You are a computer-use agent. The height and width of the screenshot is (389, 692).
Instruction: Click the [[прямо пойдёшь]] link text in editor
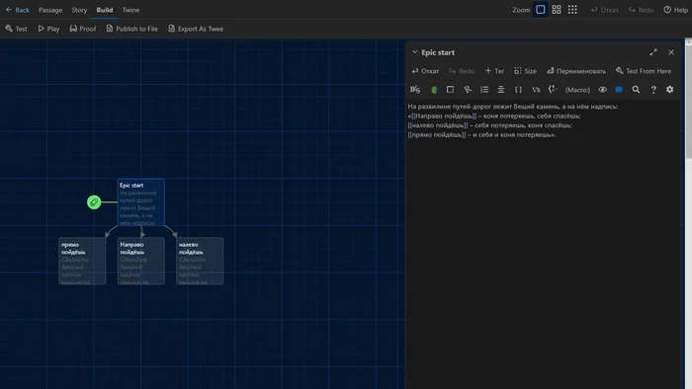[437, 135]
